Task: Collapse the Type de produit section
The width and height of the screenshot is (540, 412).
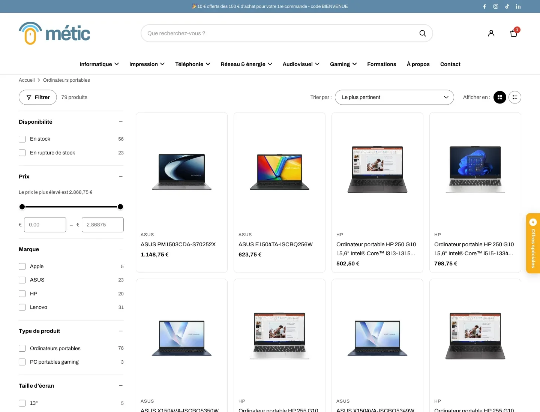Action: [x=121, y=331]
